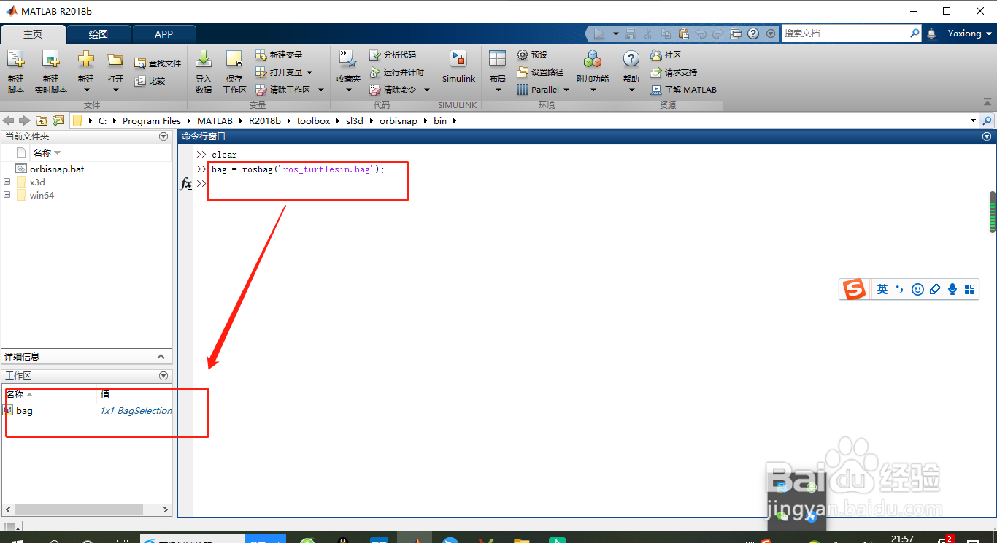Click 清除工作区 (Clear Workspace)
The image size is (997, 543).
(x=282, y=90)
